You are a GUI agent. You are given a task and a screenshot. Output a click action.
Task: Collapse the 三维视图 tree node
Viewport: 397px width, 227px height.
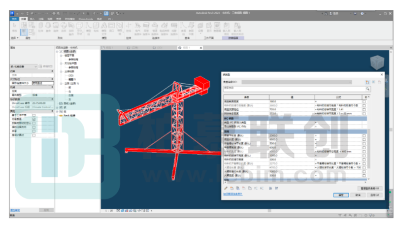[x=61, y=71]
